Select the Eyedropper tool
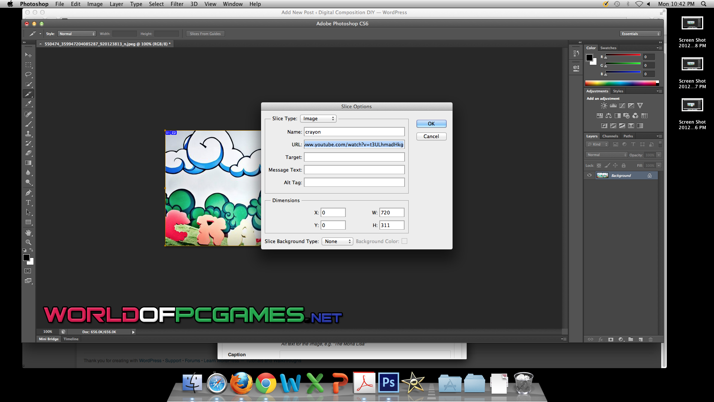 click(28, 104)
